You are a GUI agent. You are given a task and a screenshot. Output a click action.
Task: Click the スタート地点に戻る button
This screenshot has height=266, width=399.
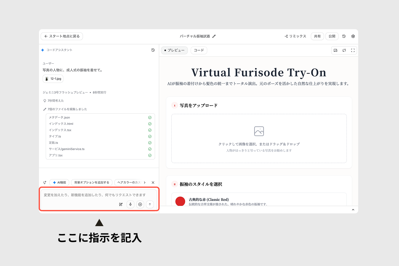62,36
